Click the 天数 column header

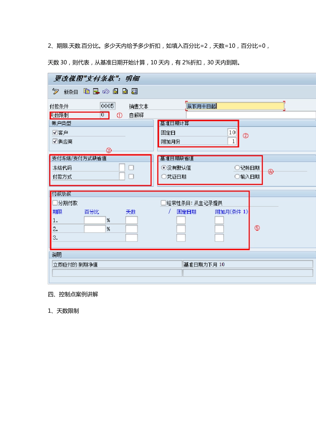pyautogui.click(x=130, y=212)
